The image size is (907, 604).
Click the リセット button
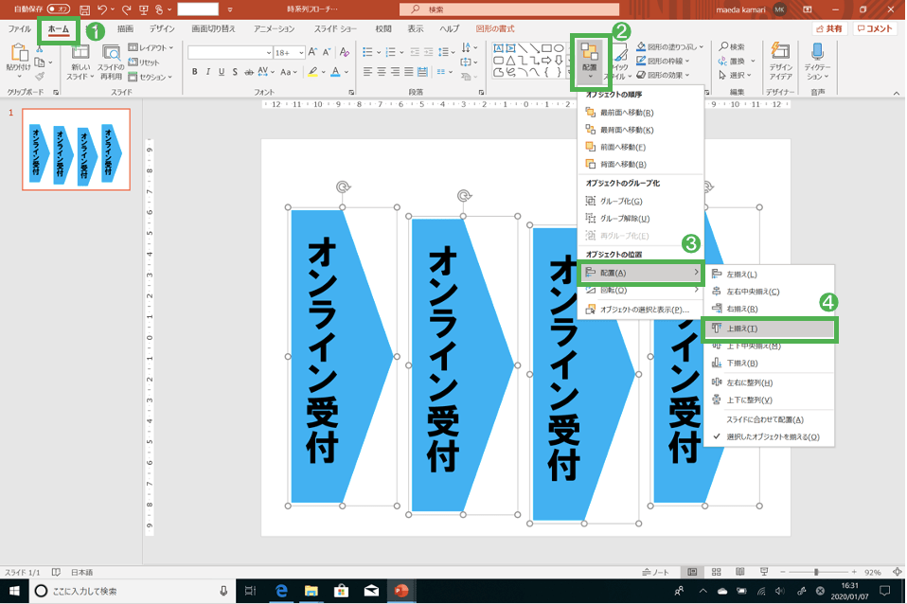point(144,62)
